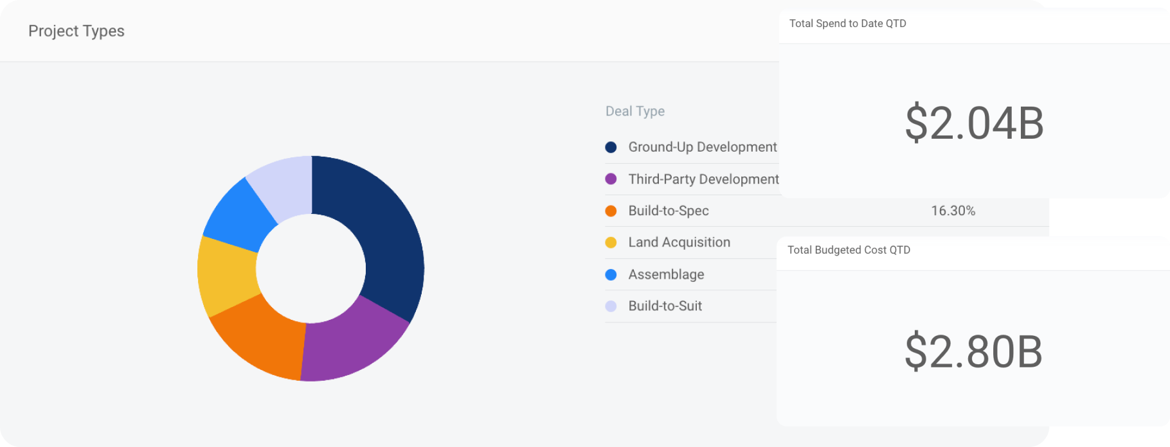Click the Build-to-Spec orange legend dot

coord(611,211)
